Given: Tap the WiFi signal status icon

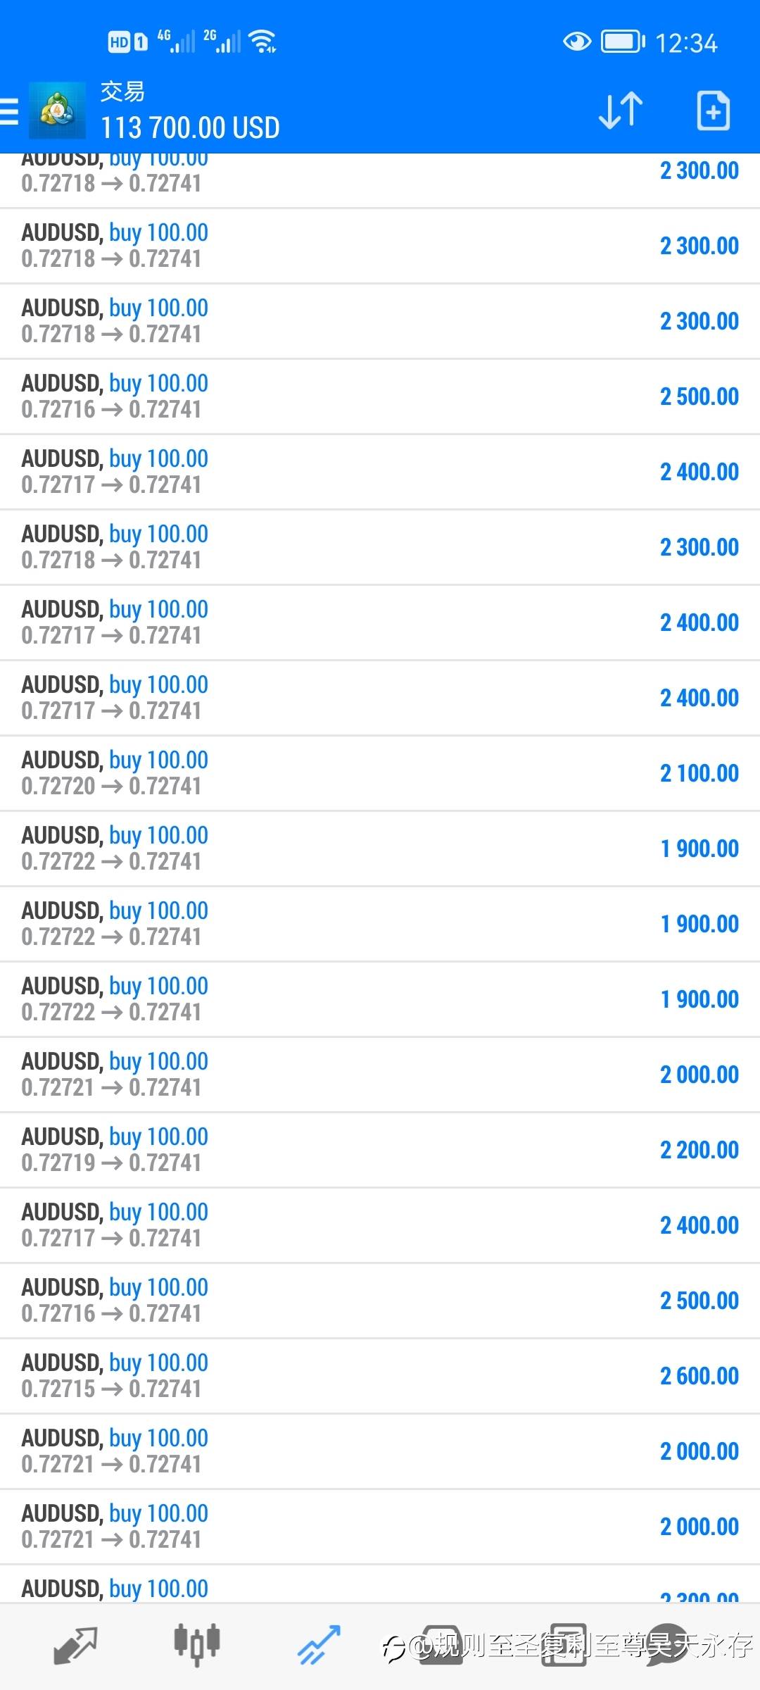Looking at the screenshot, I should pos(263,42).
